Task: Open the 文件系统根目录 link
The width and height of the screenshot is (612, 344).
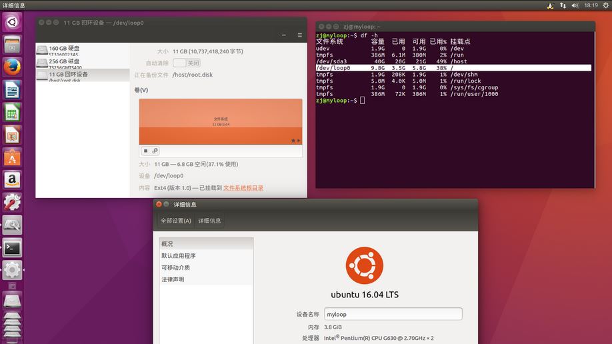Action: click(243, 188)
